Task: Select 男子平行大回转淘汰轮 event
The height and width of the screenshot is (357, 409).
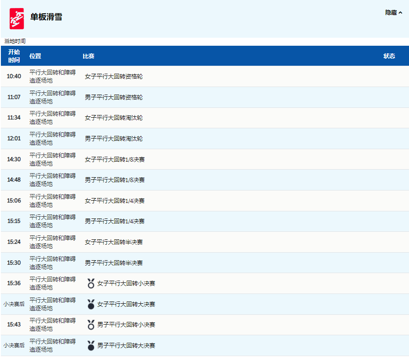Action: pos(114,139)
